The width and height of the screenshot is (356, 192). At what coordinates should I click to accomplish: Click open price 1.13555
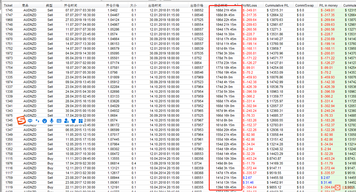click(113, 159)
